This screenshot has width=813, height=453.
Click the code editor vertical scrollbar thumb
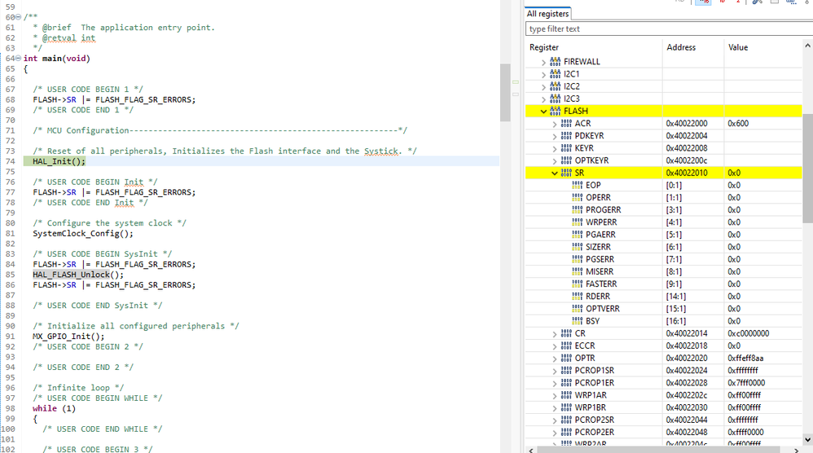click(x=505, y=92)
